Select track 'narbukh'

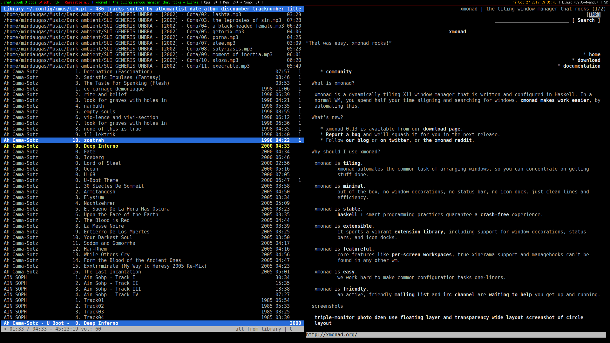[152, 106]
